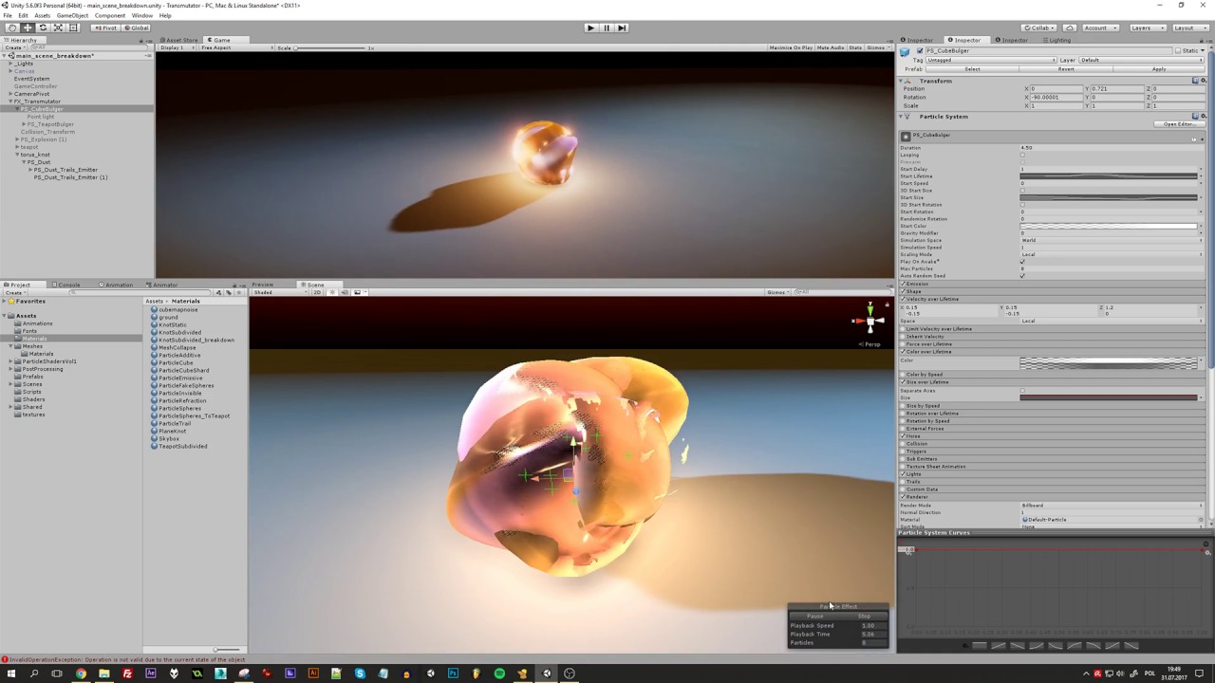Open the Particle System help reference icon
1215x683 pixels.
pos(1194,117)
